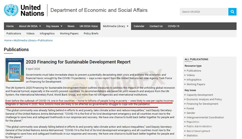Open the Calendar menu item

point(139,26)
